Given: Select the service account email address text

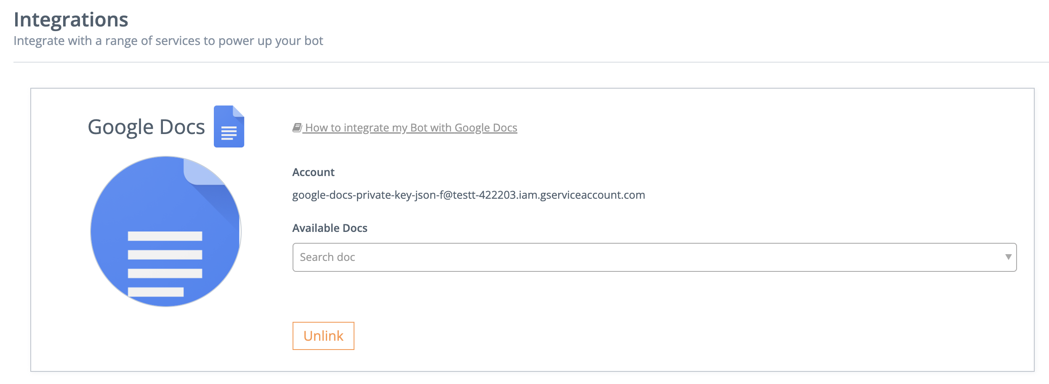Looking at the screenshot, I should [x=468, y=195].
